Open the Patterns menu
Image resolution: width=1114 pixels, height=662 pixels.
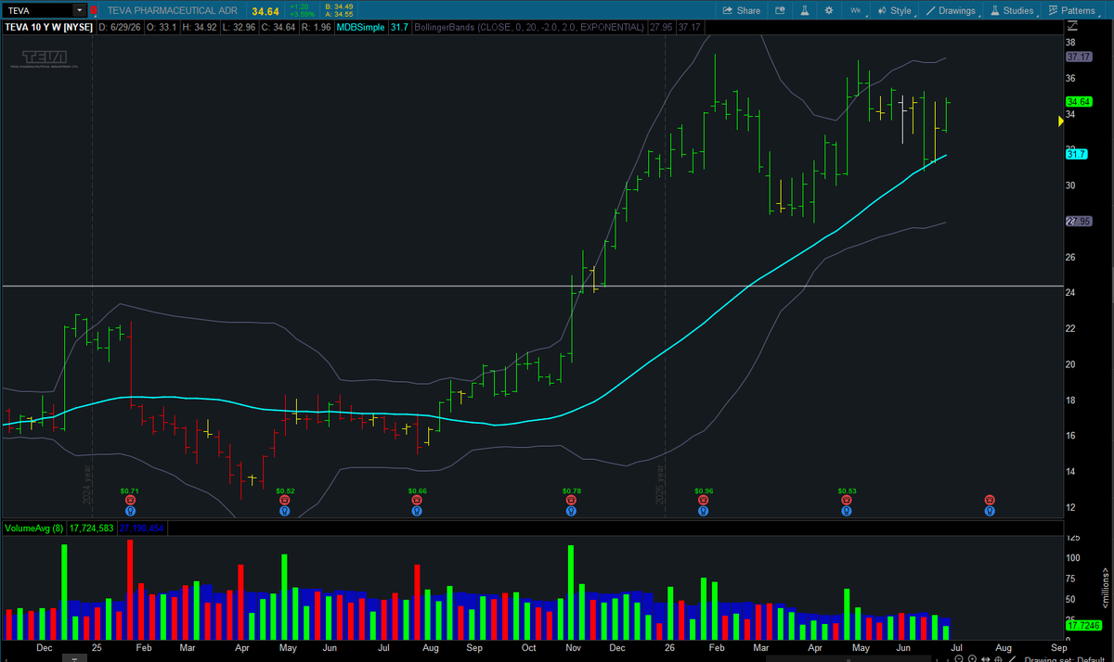coord(1072,10)
